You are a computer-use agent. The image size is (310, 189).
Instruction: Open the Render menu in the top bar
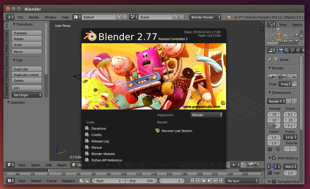click(34, 17)
